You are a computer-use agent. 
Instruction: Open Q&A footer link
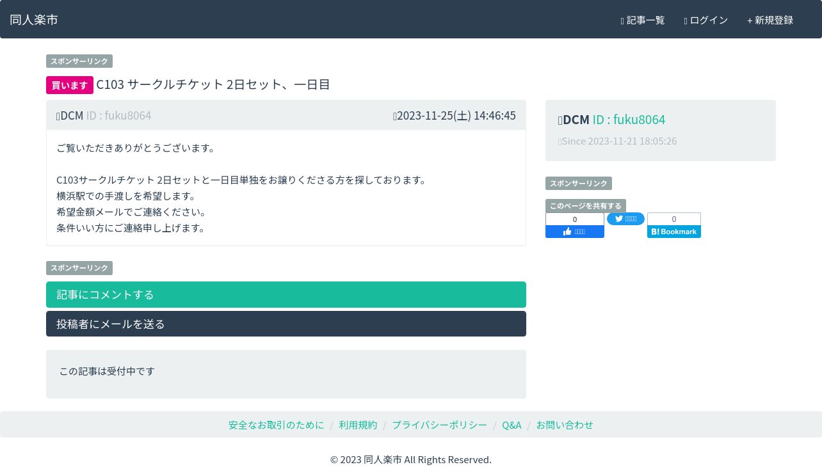512,425
